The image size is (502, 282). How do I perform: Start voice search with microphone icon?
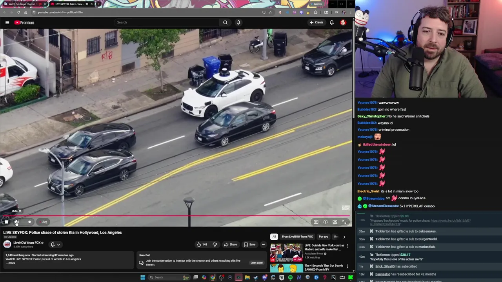point(238,22)
